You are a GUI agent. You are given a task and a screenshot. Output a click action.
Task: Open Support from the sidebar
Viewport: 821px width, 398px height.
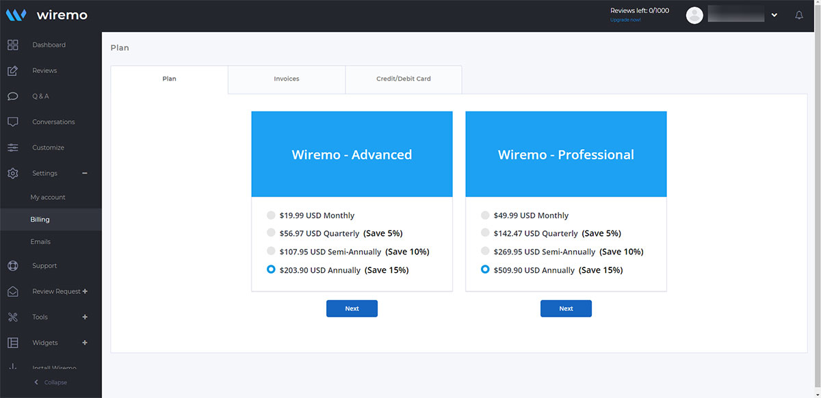tap(44, 265)
